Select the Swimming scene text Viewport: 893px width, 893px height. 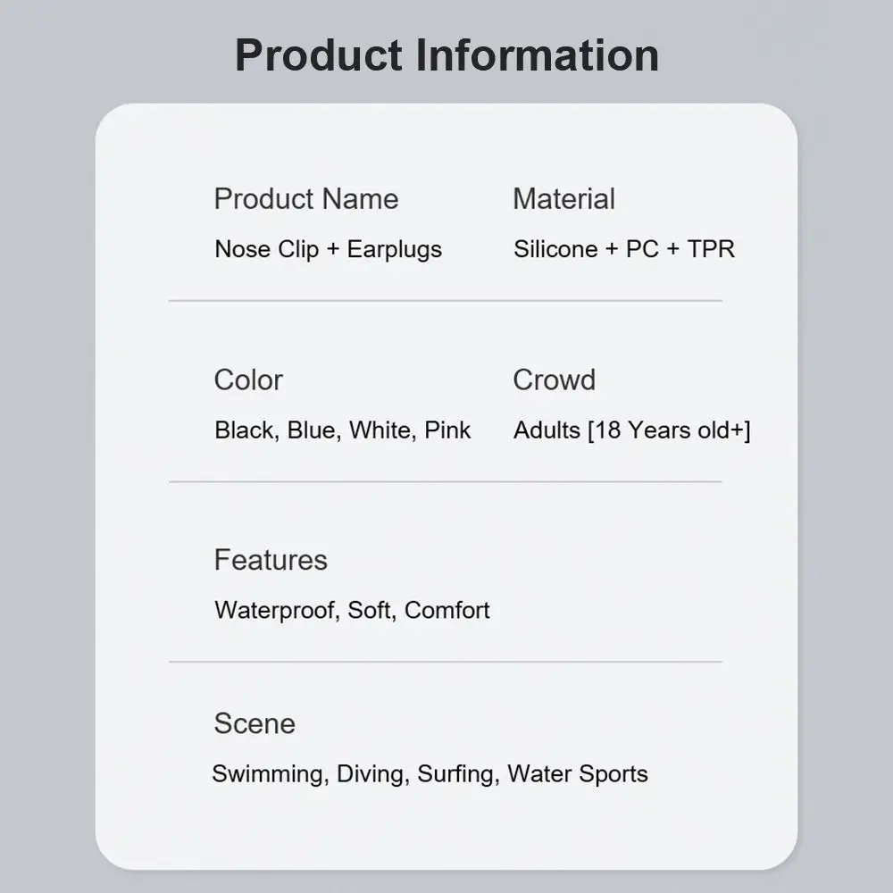268,774
